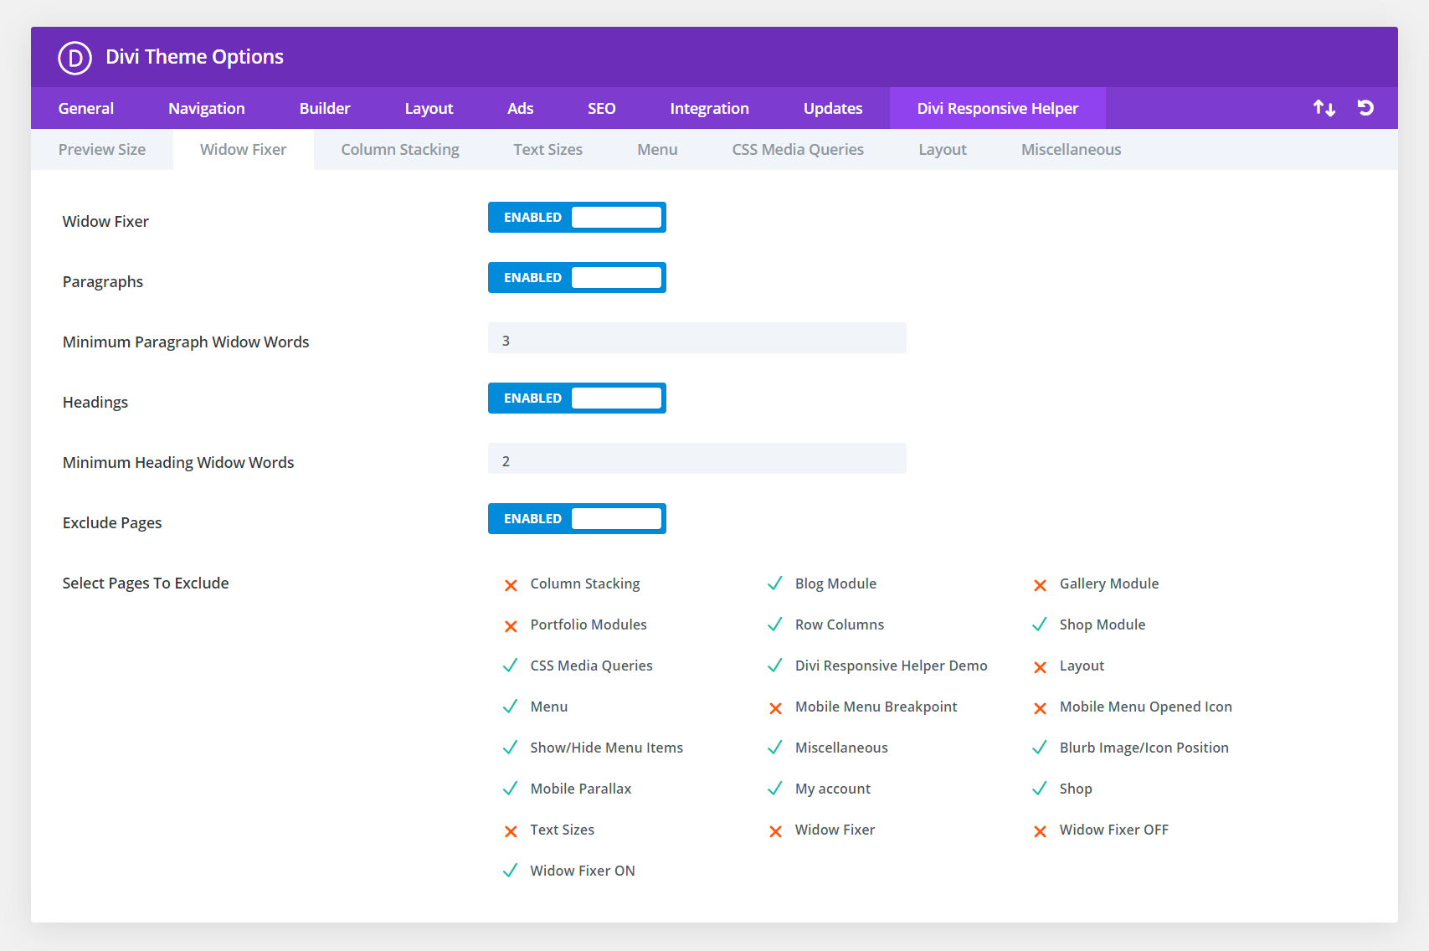
Task: Switch to the Layout subtab
Action: (x=943, y=149)
